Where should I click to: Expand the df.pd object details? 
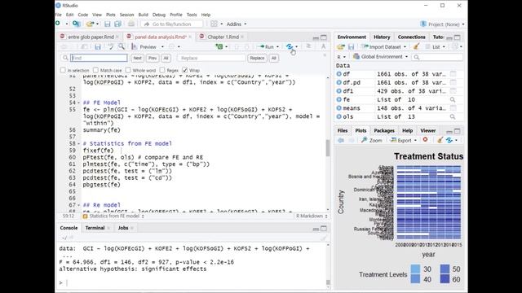tap(339, 82)
